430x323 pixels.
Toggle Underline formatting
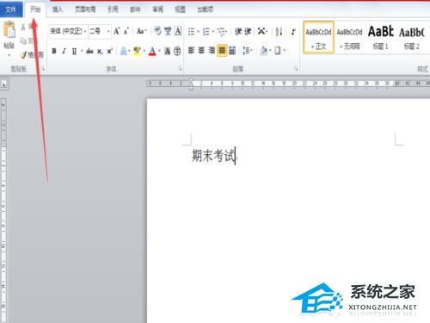pos(74,51)
